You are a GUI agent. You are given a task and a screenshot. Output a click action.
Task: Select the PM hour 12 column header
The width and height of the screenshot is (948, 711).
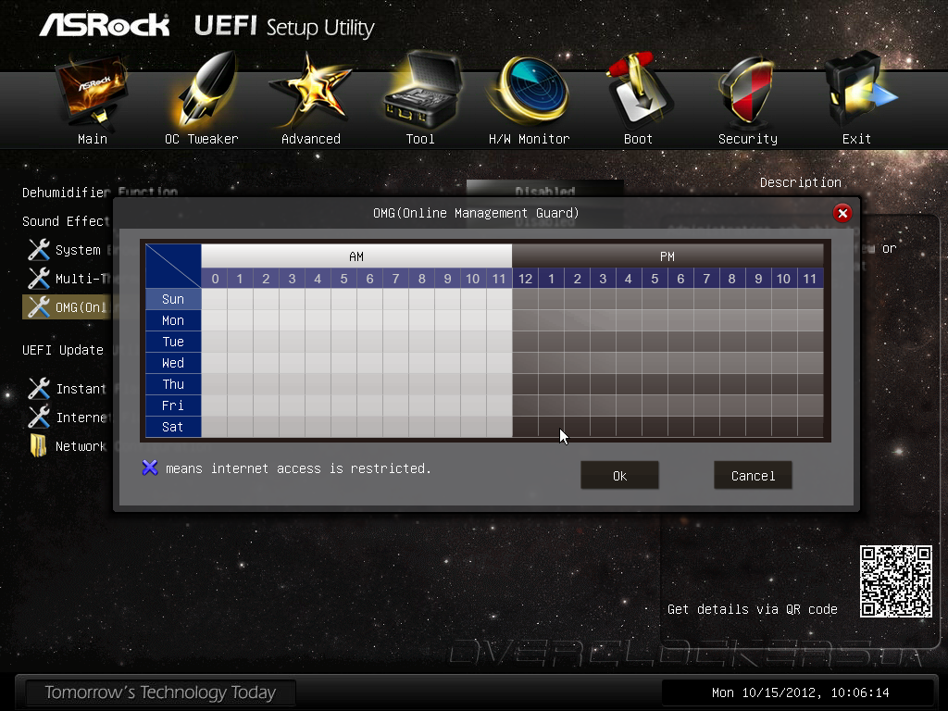(x=526, y=279)
